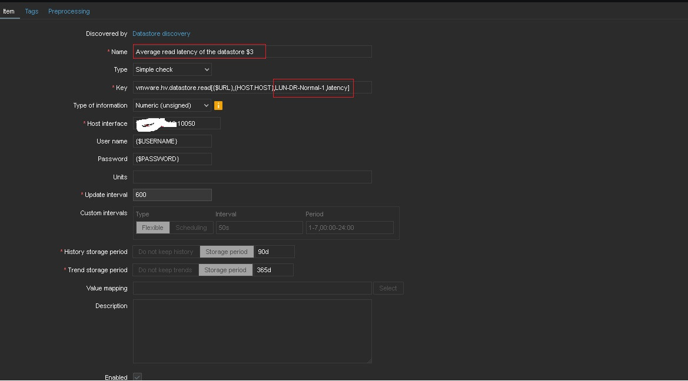Click inside the Description text area
This screenshot has height=381, width=688.
252,331
